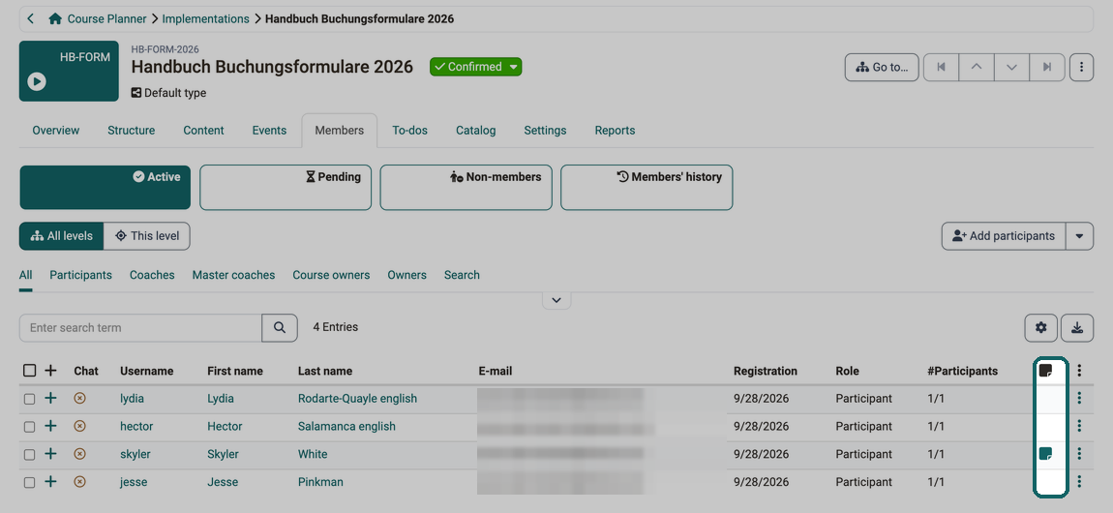Viewport: 1113px width, 513px height.
Task: Open arrow next to Add participants
Action: [x=1080, y=236]
